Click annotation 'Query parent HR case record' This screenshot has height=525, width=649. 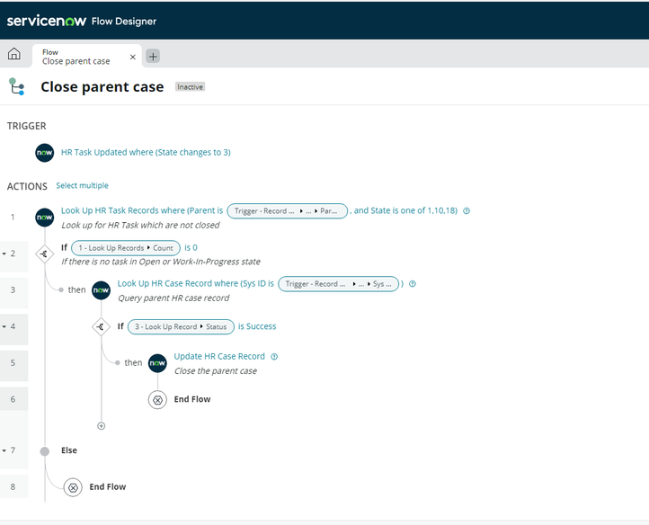click(173, 298)
